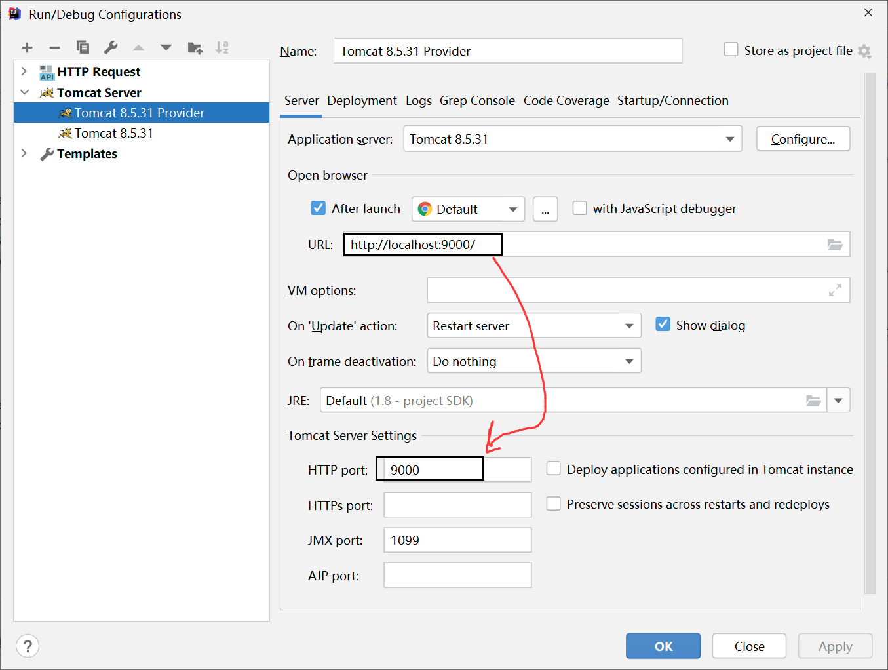
Task: Expand the HTTP Request tree node
Action: [24, 71]
